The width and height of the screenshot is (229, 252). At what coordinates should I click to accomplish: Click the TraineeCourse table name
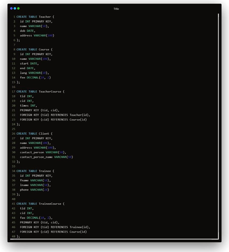50,204
